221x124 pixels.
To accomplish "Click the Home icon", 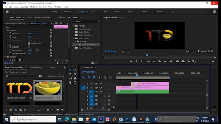I will pos(7,12).
